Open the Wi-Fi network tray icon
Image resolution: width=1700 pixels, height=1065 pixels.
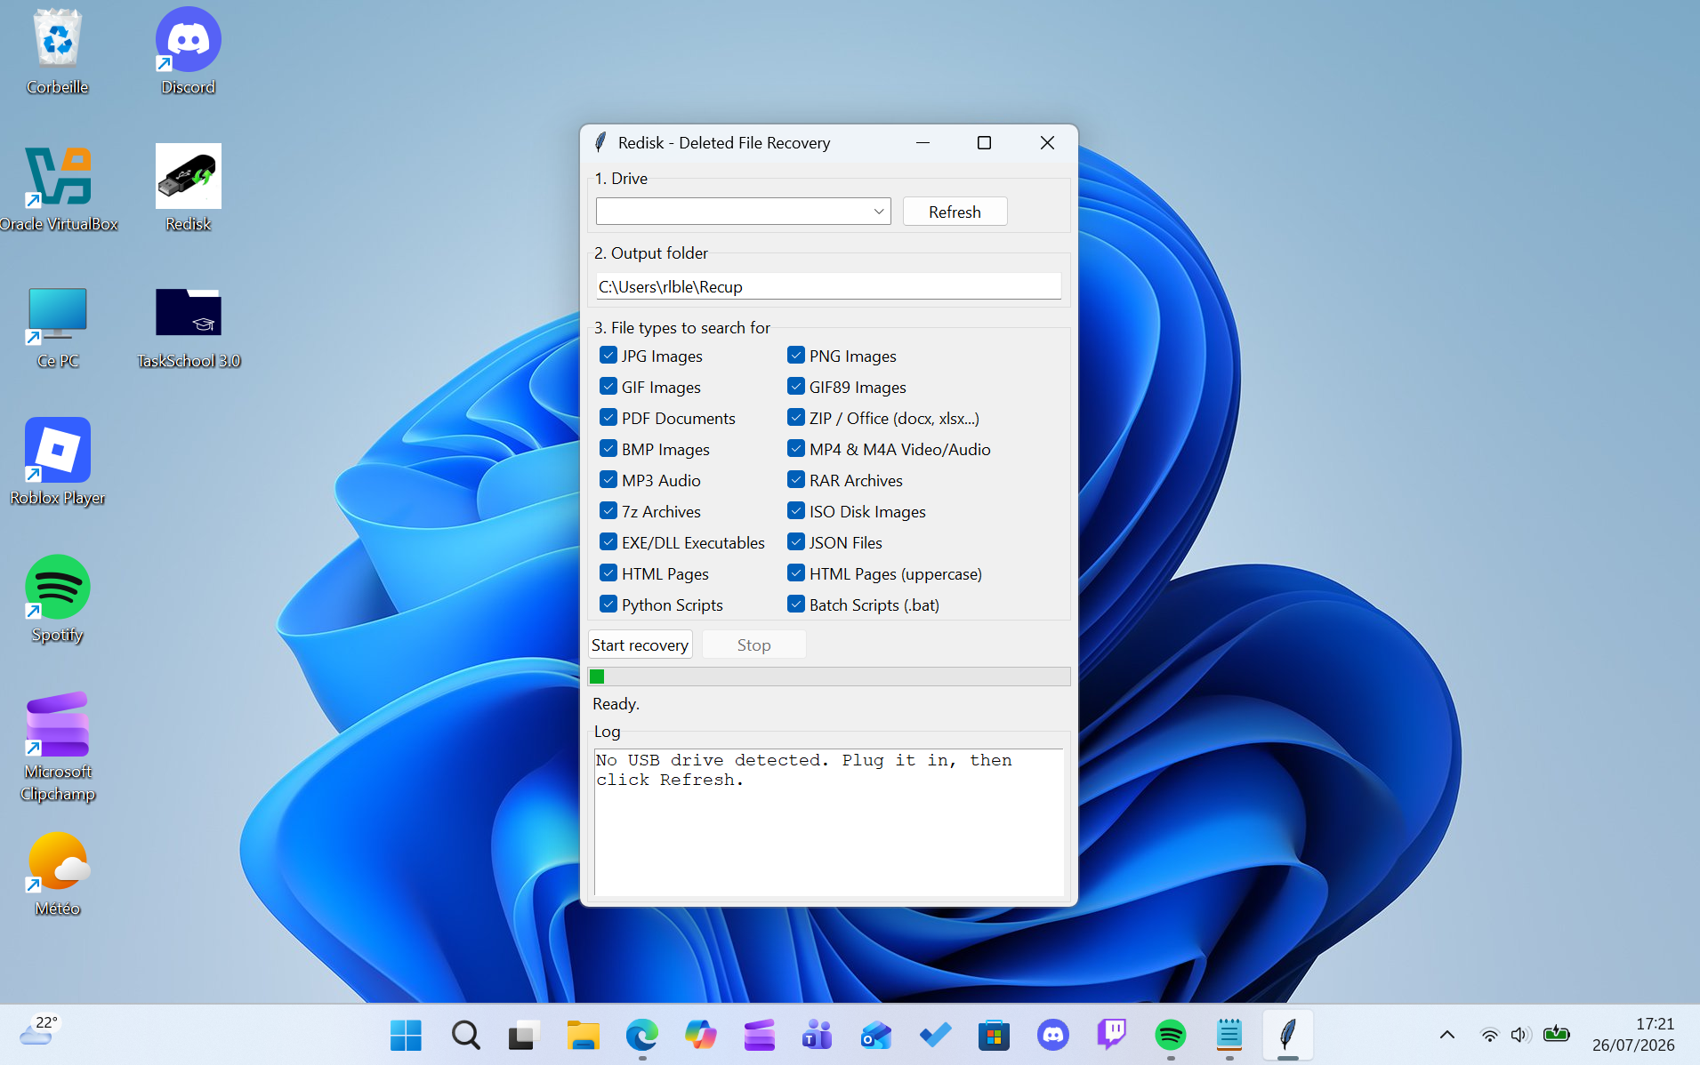(1489, 1035)
